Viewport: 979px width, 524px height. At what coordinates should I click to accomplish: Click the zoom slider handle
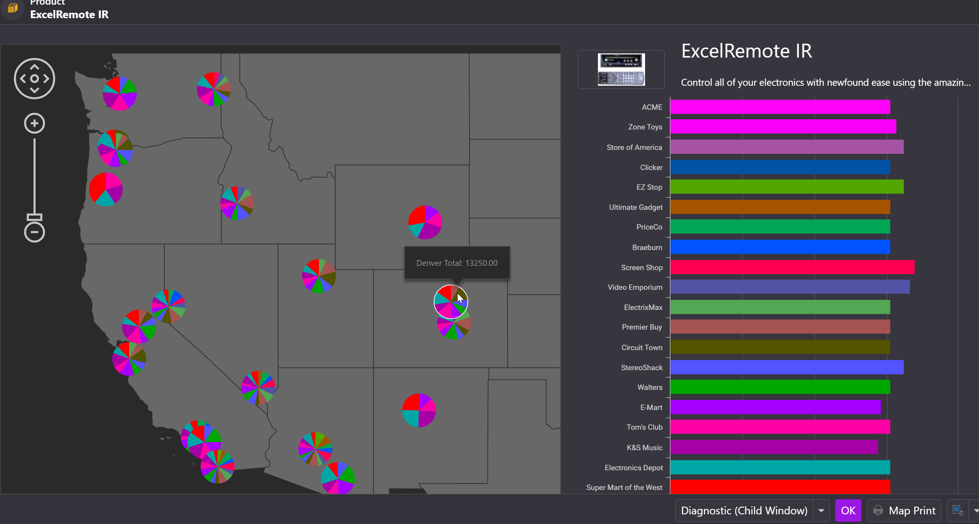[x=34, y=217]
